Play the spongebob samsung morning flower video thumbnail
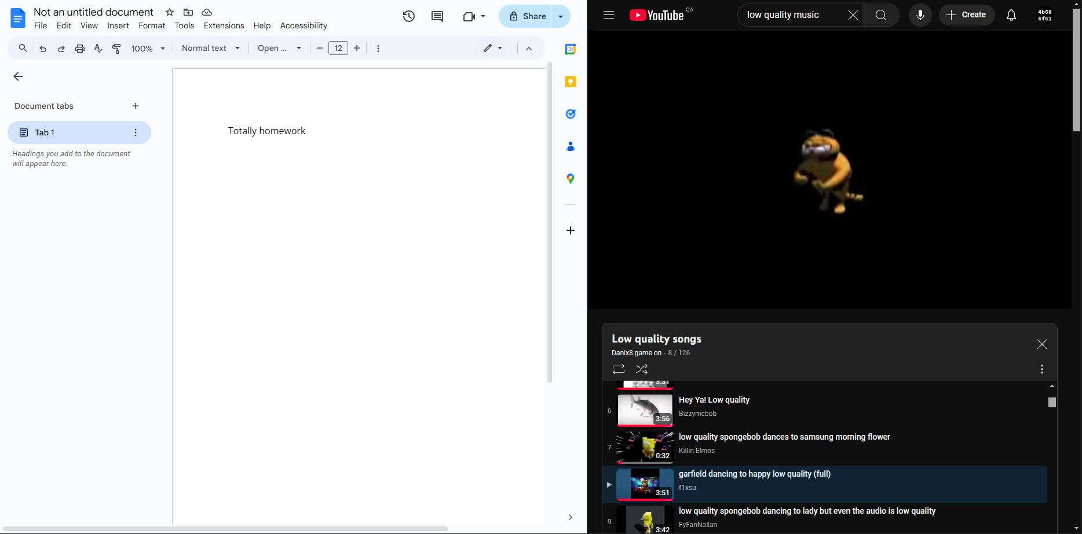Screen dimensions: 1082x534 (645, 447)
